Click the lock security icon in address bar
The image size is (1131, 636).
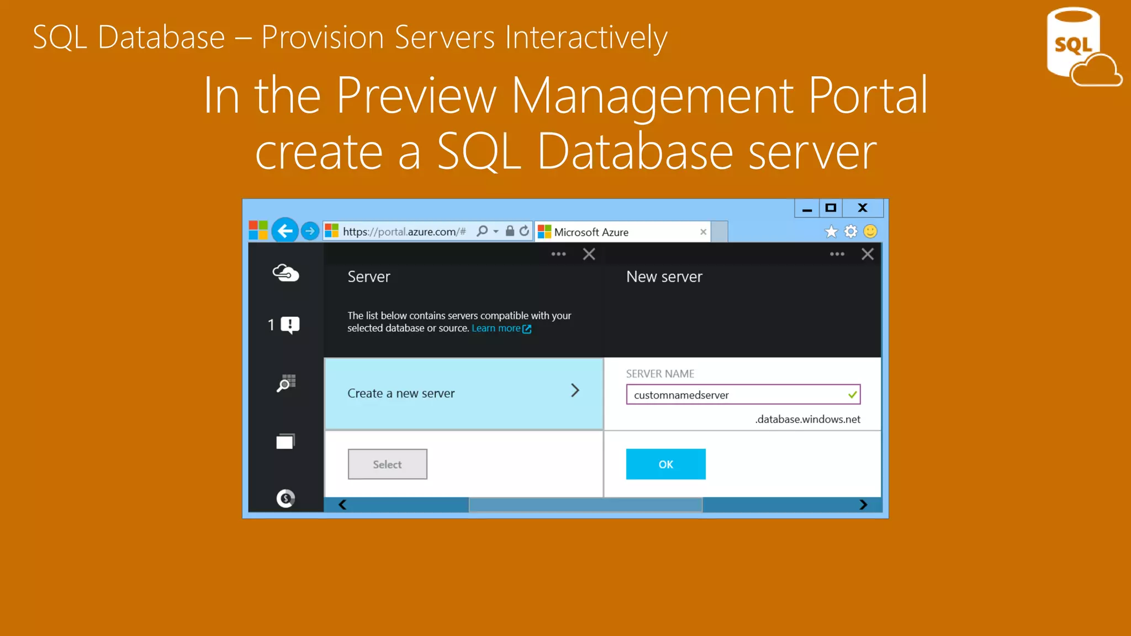[510, 231]
